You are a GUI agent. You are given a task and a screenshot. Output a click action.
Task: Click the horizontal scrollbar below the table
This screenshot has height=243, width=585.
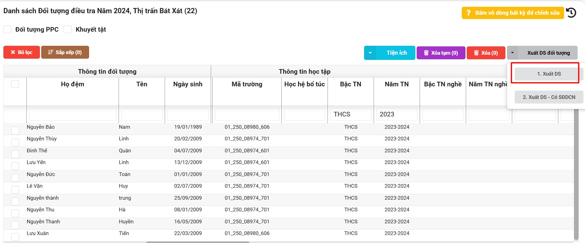click(198, 242)
